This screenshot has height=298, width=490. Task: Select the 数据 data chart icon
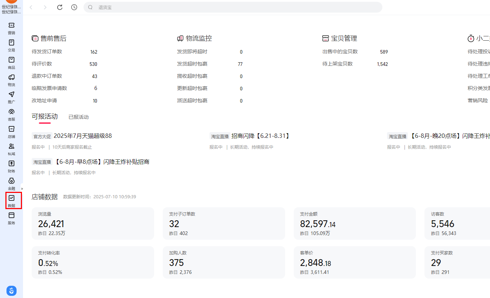point(12,198)
